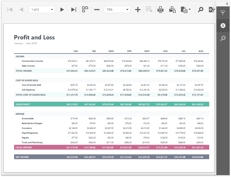Viewport: 231px width, 177px height.
Task: Go to the previous page
Action: tap(21, 10)
